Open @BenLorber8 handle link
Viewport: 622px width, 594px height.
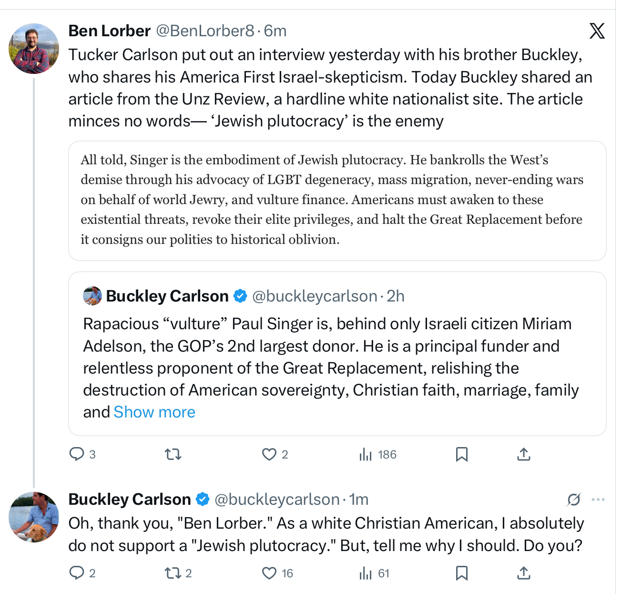pyautogui.click(x=205, y=31)
